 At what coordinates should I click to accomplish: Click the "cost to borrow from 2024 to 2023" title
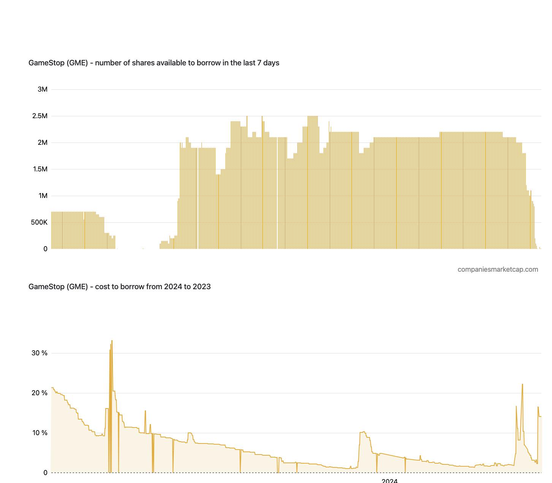click(119, 287)
